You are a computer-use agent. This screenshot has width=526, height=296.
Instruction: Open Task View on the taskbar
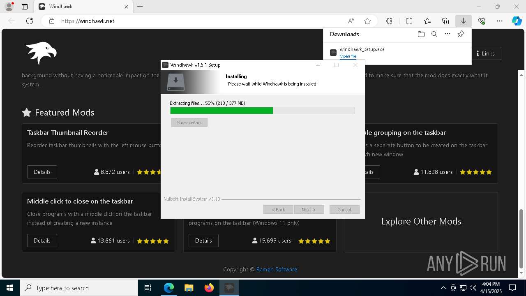[x=148, y=288]
